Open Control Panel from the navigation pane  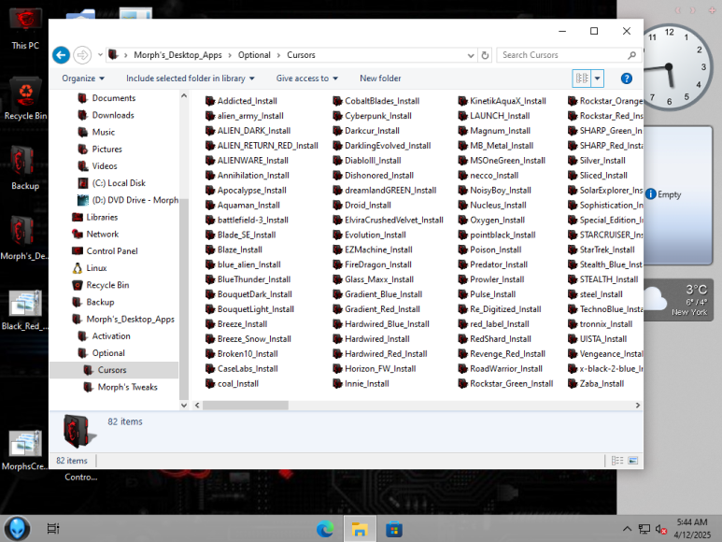pos(112,251)
